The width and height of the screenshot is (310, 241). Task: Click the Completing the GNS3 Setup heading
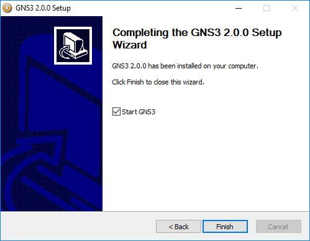click(197, 39)
